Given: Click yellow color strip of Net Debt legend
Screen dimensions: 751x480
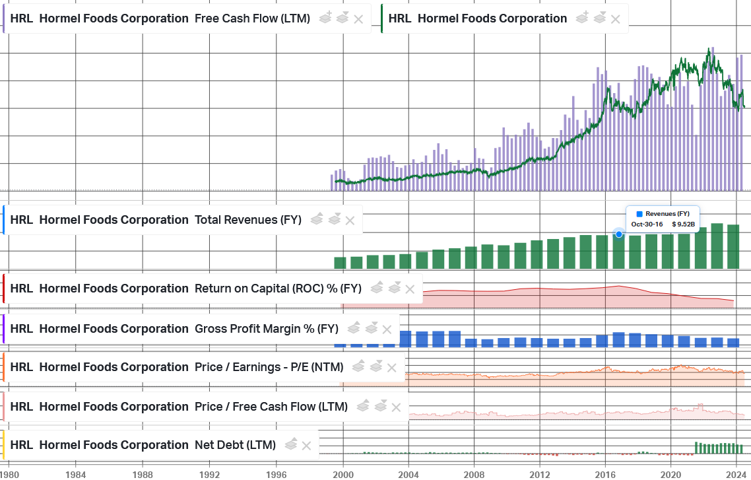Looking at the screenshot, I should [x=4, y=445].
